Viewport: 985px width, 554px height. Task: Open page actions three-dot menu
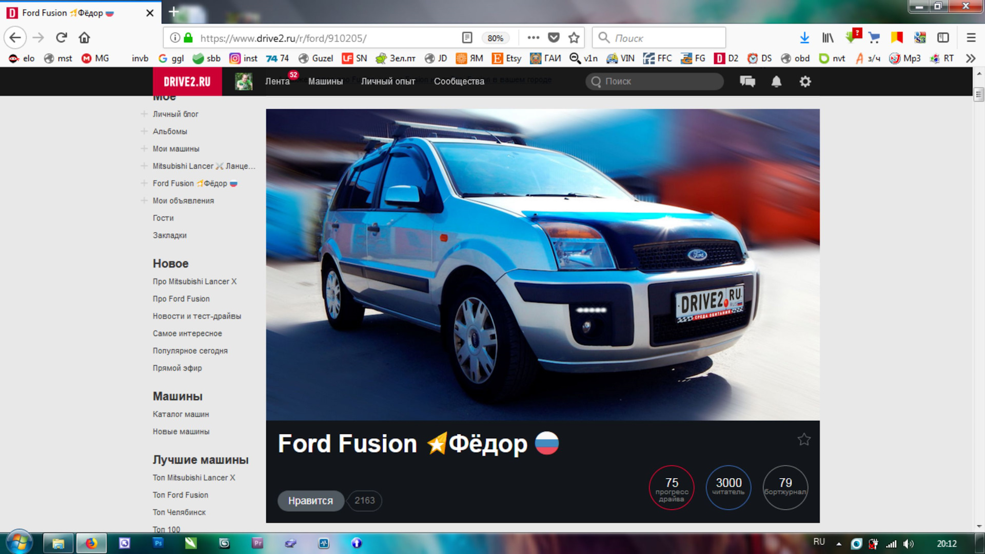point(533,37)
